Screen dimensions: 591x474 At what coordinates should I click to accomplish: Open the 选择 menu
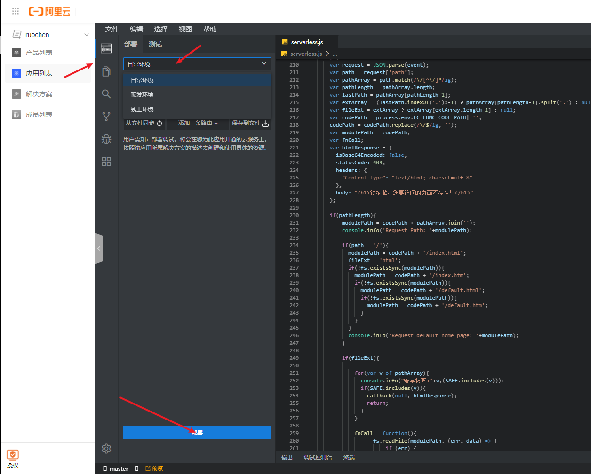[161, 29]
